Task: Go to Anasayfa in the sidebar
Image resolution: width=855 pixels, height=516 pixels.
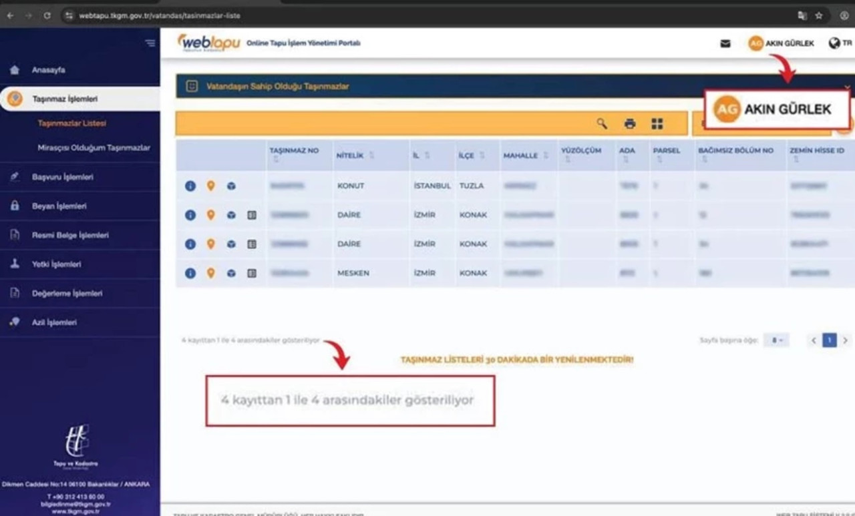Action: tap(48, 70)
